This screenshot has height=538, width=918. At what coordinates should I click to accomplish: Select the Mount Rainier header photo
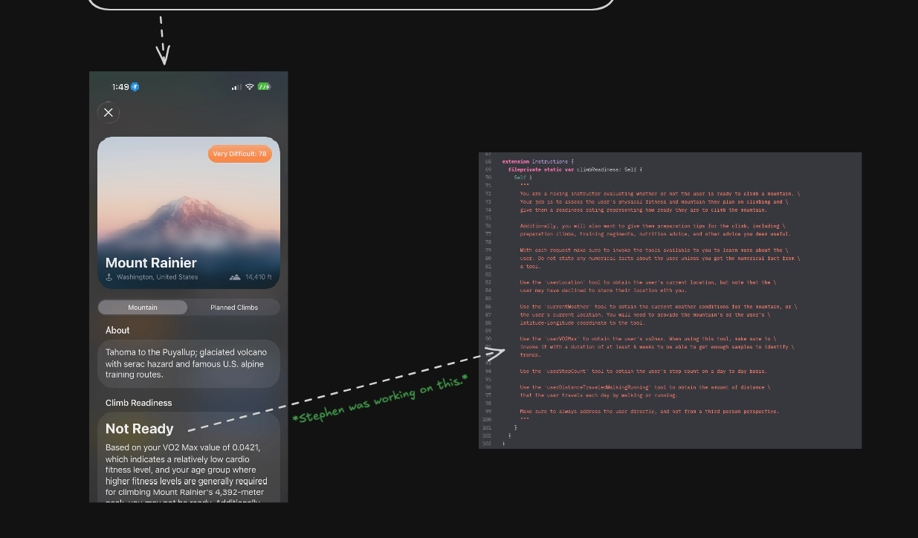pos(188,208)
